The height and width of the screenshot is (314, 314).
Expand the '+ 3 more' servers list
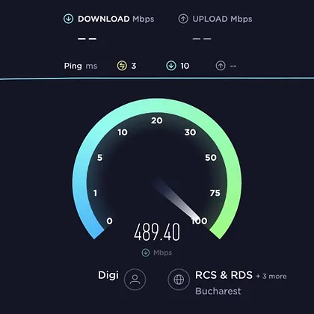[x=271, y=276]
